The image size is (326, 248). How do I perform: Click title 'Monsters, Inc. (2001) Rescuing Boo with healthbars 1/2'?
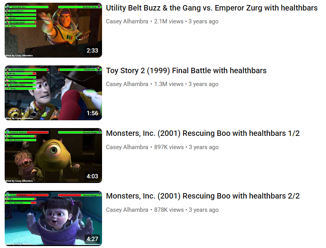[203, 133]
